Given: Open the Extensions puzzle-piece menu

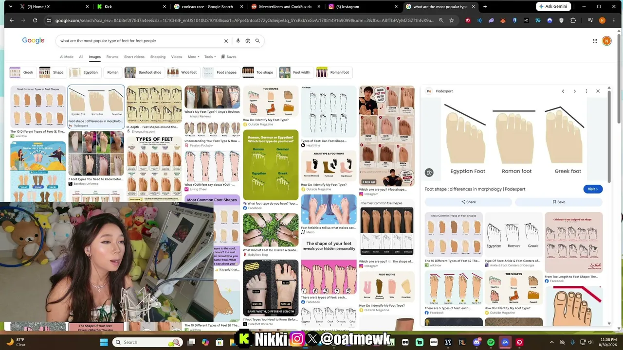Looking at the screenshot, I should pyautogui.click(x=573, y=20).
